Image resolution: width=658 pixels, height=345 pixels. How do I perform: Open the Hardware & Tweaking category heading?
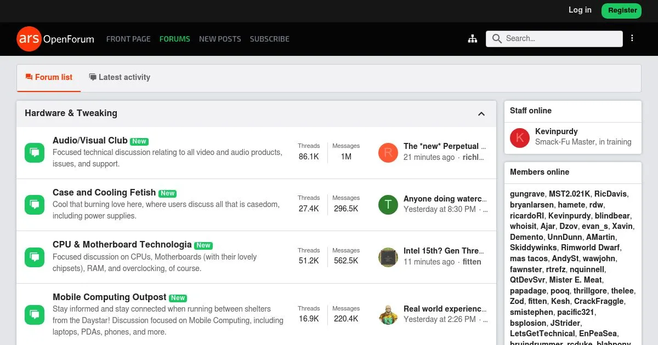click(71, 113)
